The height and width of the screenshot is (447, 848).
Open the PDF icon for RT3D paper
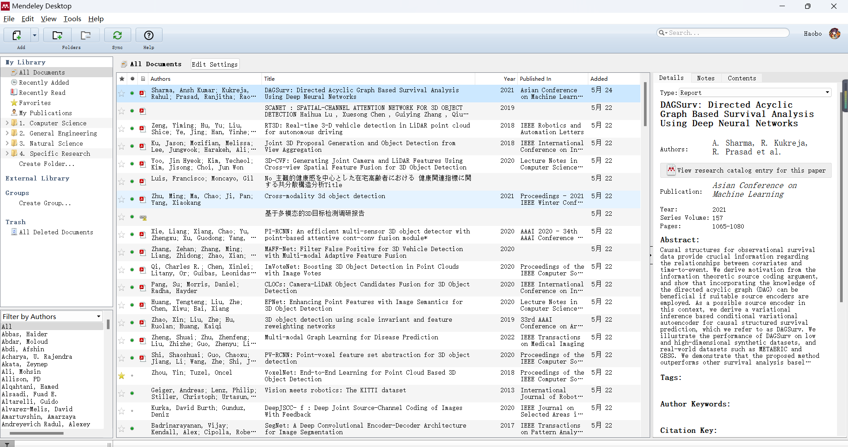(x=143, y=129)
